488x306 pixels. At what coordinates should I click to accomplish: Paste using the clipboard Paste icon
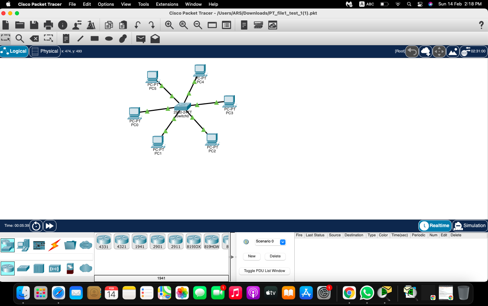[123, 25]
